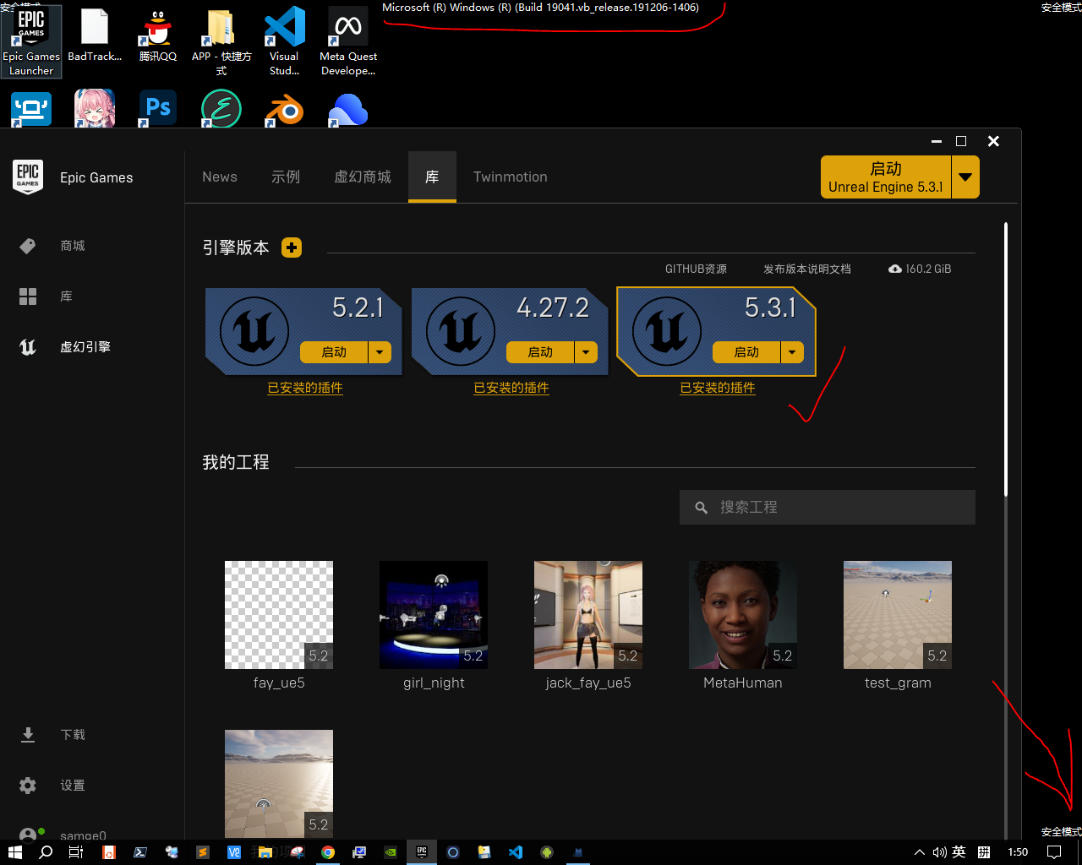Open the MetaHuman project thumbnail
This screenshot has width=1082, height=865.
[x=743, y=615]
